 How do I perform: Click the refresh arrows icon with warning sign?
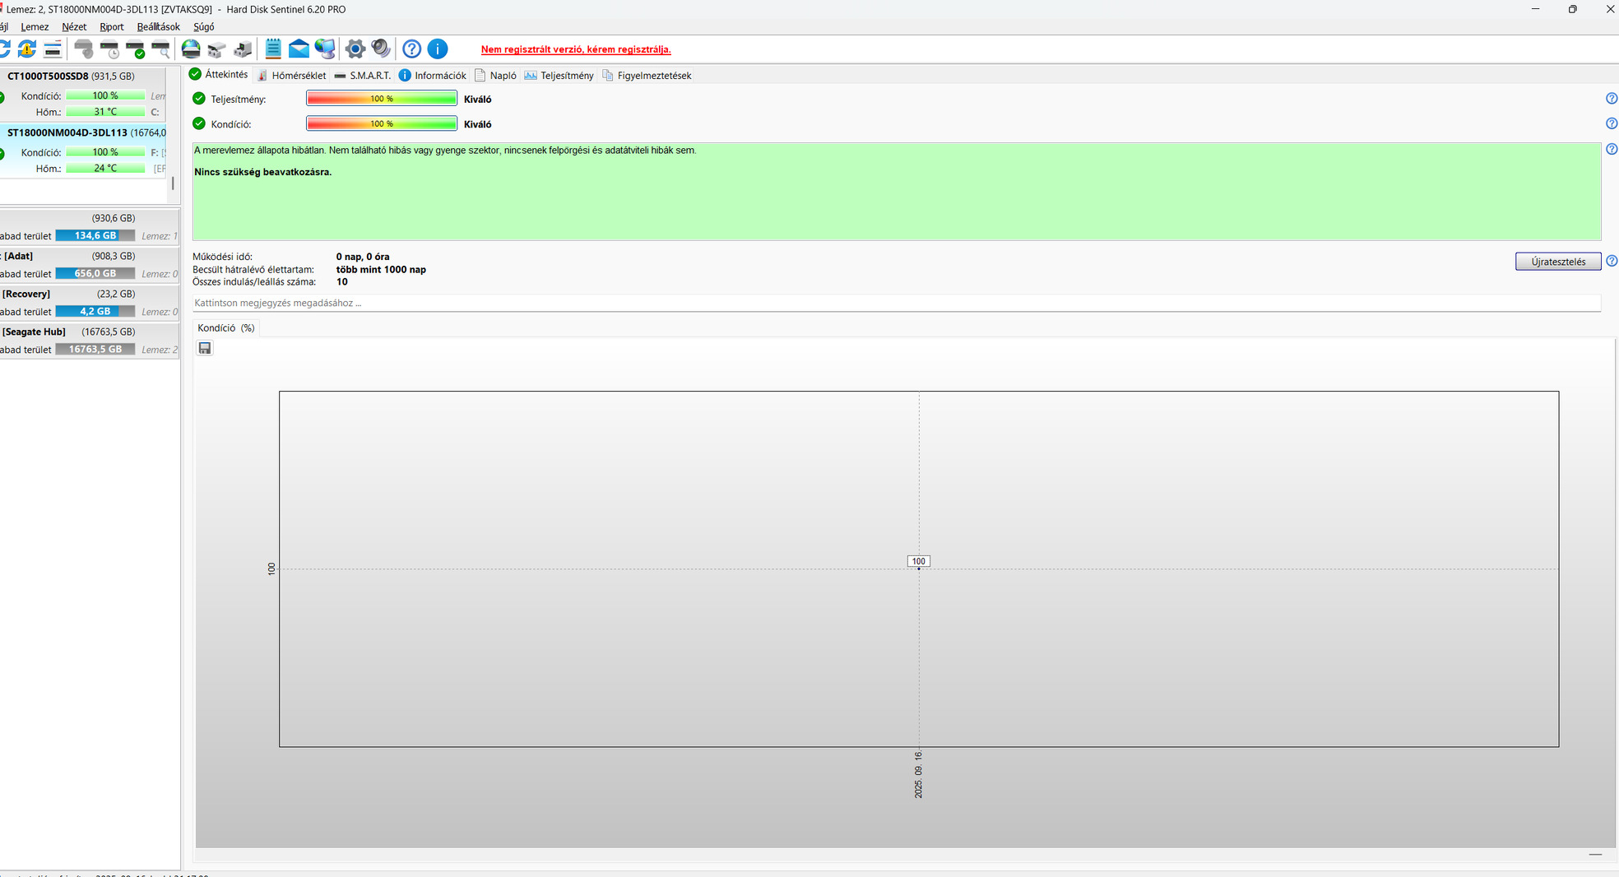tap(27, 49)
